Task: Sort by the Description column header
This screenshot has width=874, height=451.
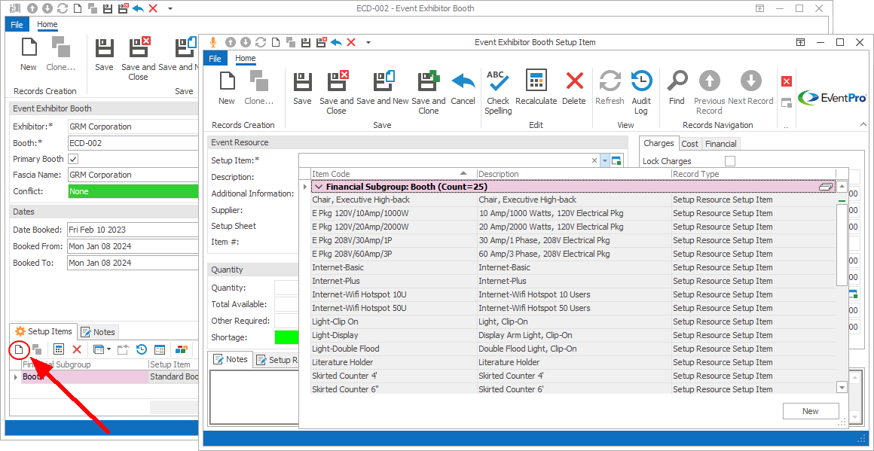Action: coord(574,174)
